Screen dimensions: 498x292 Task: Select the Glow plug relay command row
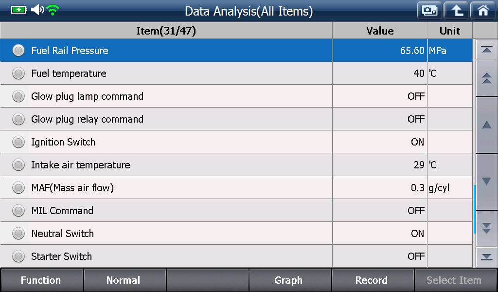coord(236,119)
